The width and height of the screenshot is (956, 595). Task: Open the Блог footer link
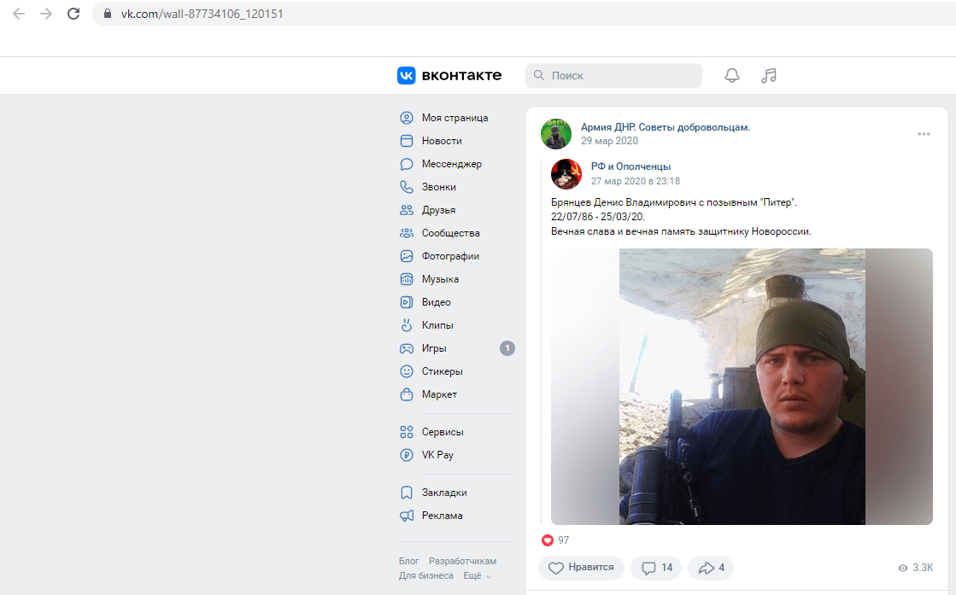pyautogui.click(x=409, y=561)
